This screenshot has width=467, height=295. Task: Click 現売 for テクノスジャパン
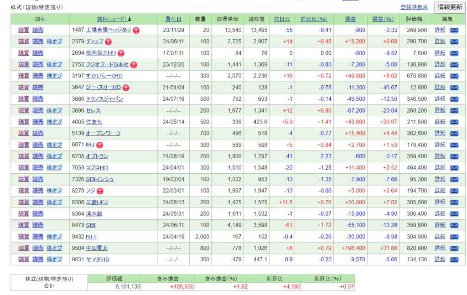pos(38,99)
